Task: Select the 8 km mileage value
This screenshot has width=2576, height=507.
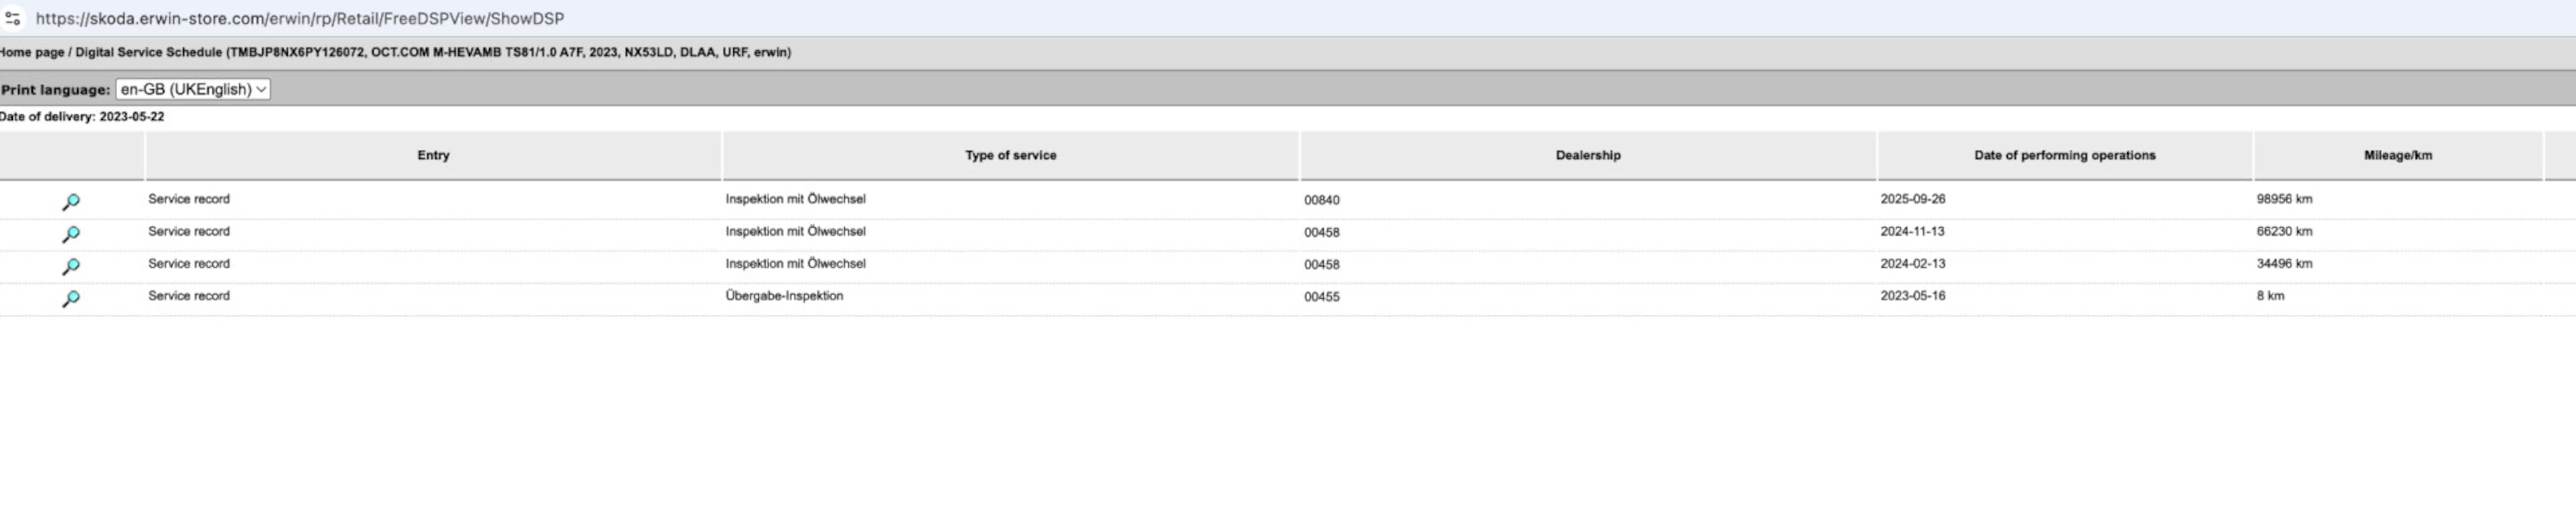Action: (2270, 296)
